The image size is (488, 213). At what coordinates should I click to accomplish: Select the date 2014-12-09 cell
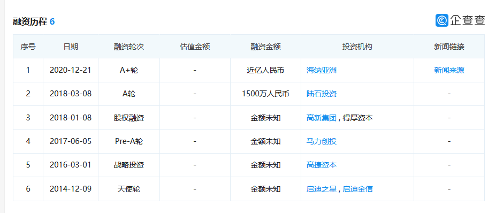pos(71,189)
